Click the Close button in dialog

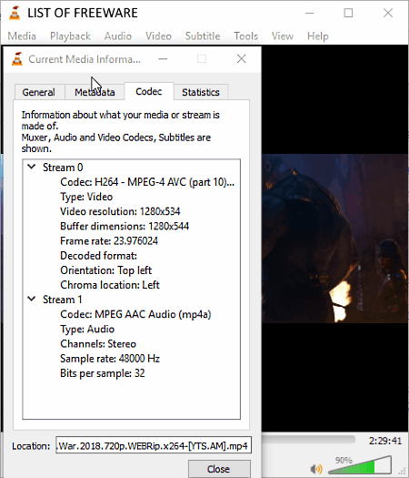coord(219,469)
